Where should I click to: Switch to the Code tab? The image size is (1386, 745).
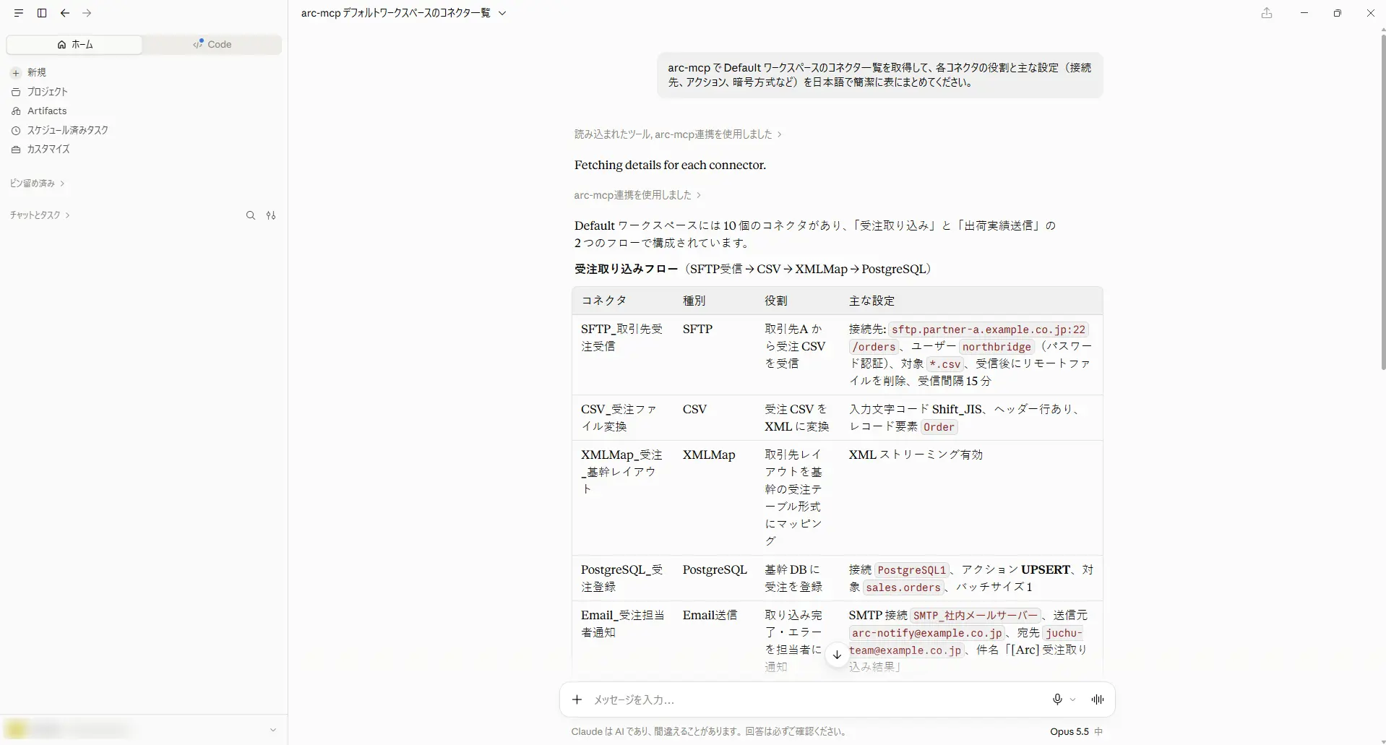point(212,44)
